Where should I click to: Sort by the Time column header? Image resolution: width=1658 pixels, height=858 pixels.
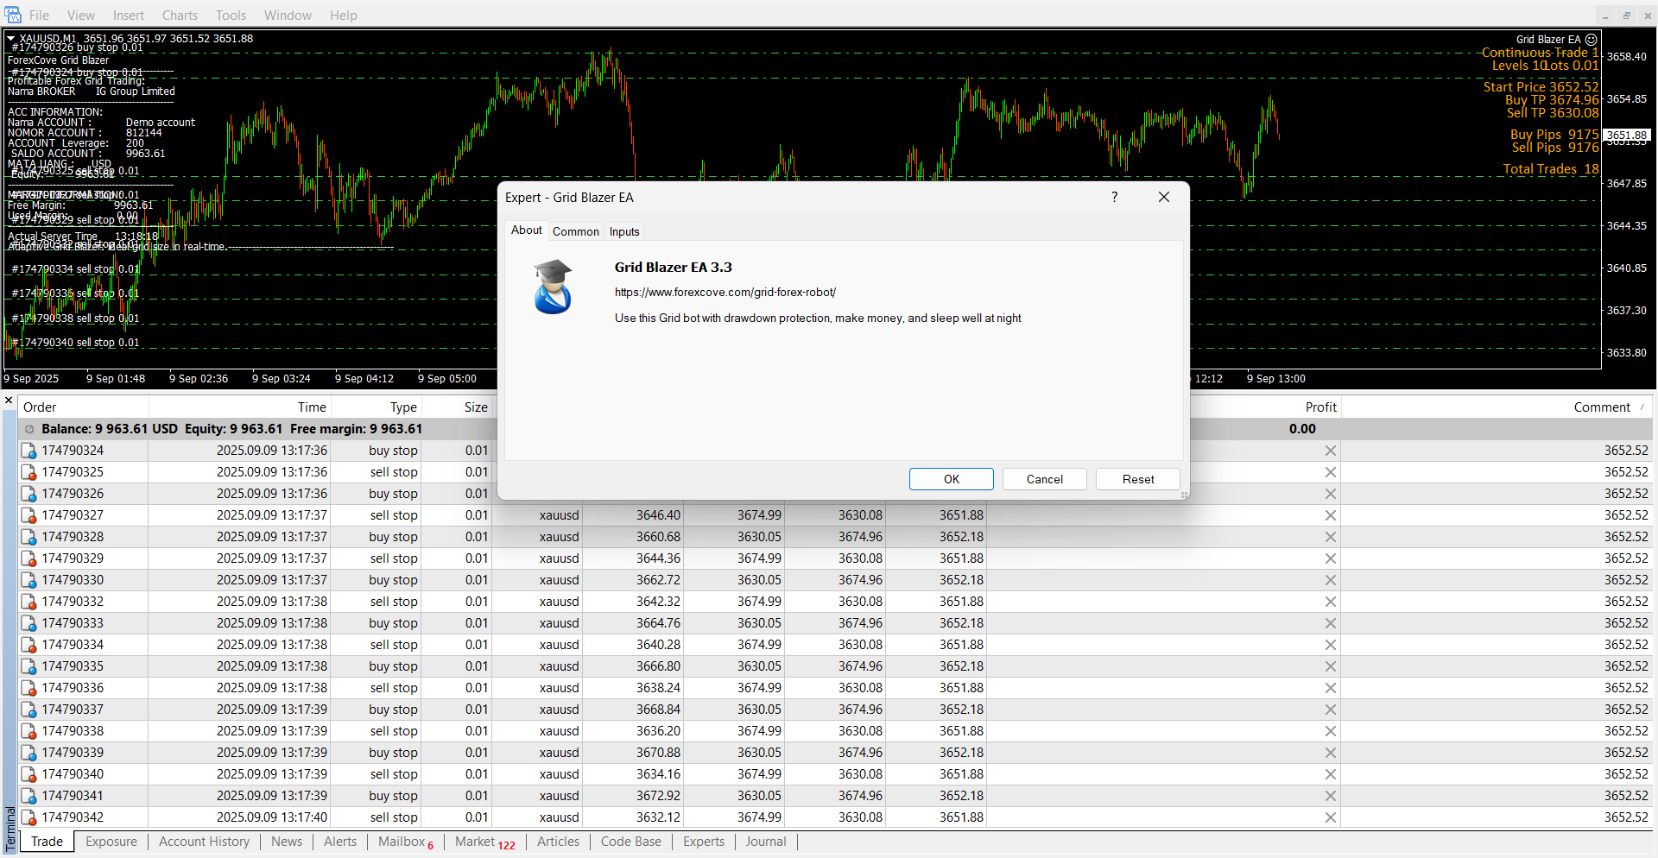[240, 407]
